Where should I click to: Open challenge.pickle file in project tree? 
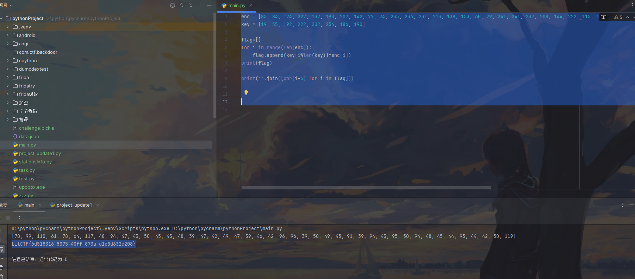pos(36,128)
